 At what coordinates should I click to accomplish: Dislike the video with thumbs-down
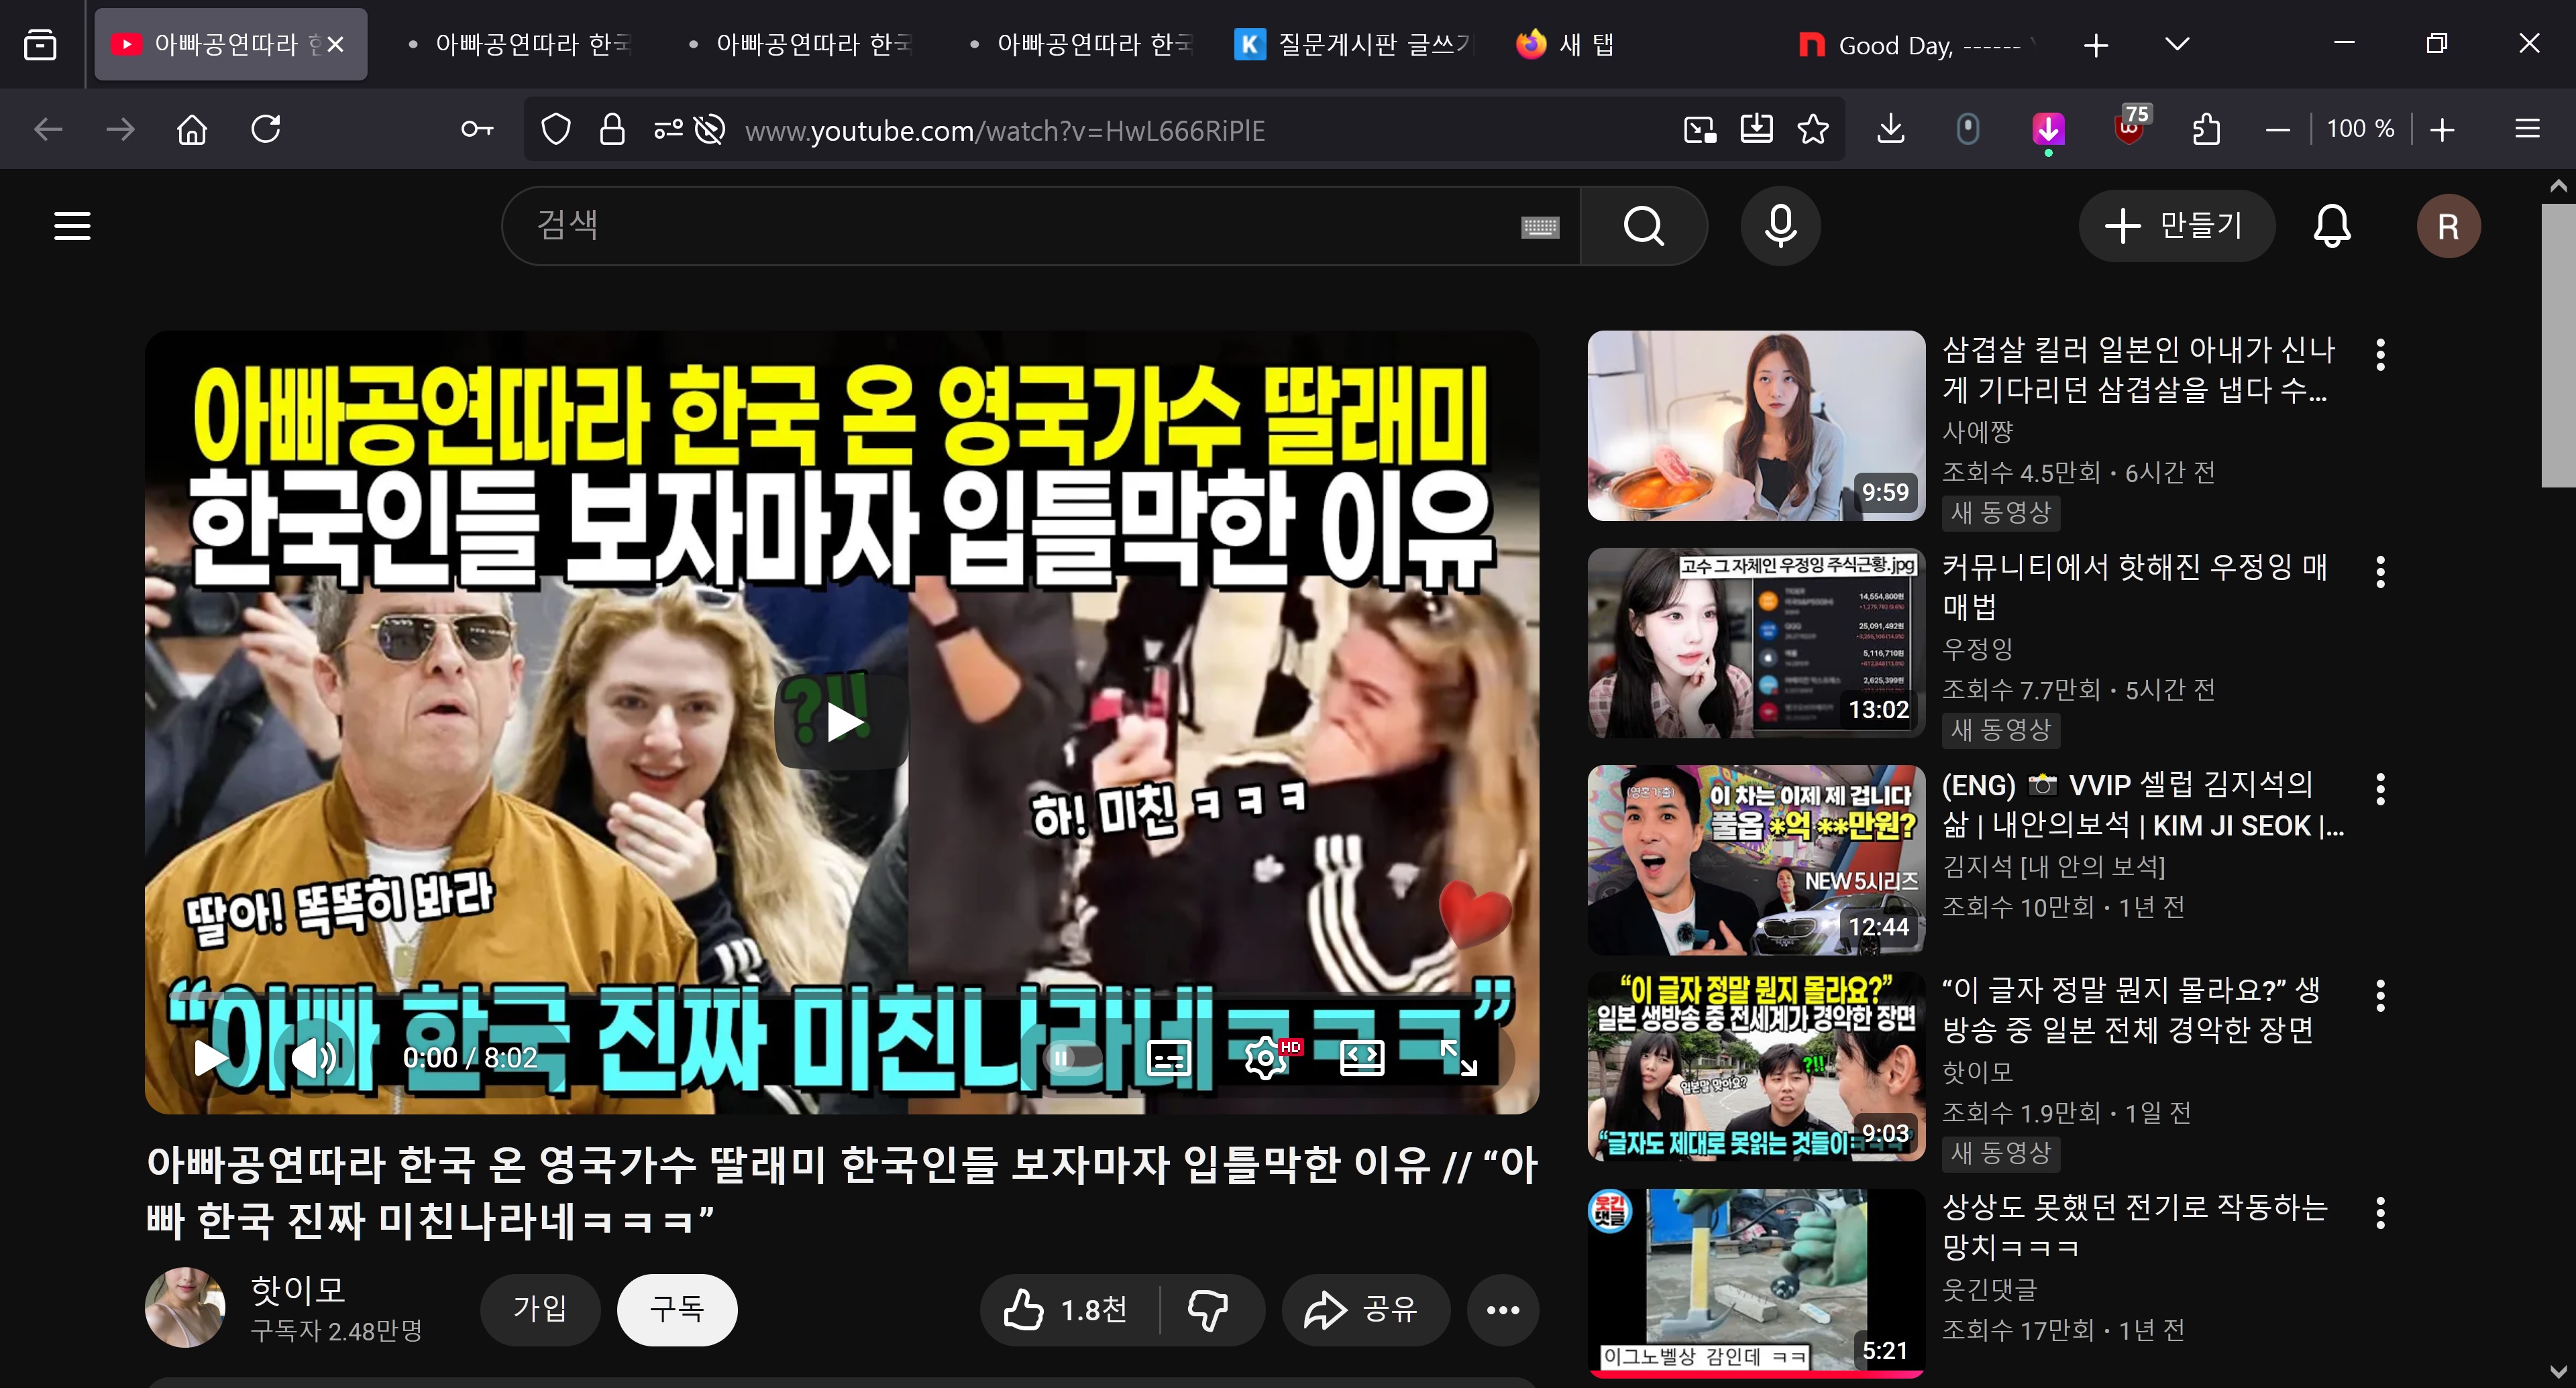1207,1309
